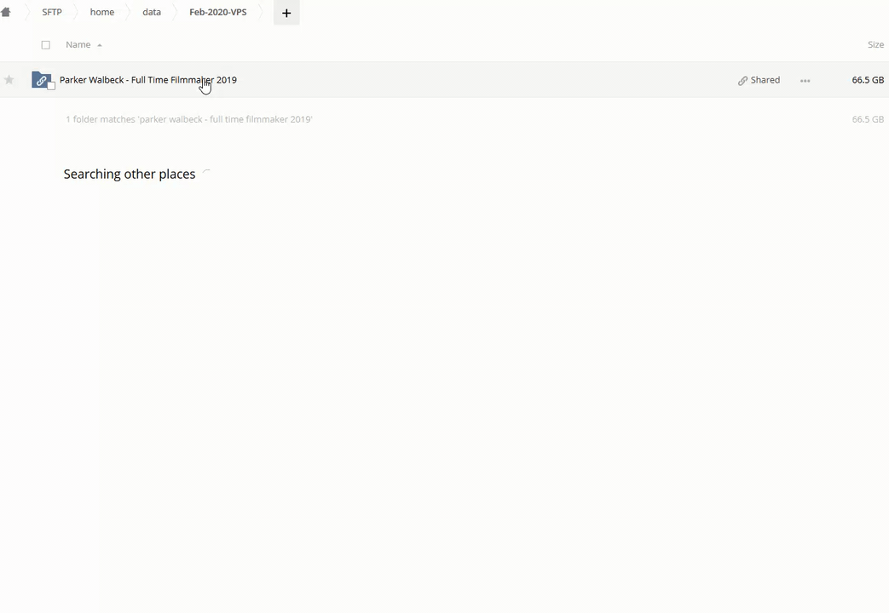This screenshot has width=889, height=613.
Task: Sort the list by the Name column
Action: coord(78,44)
